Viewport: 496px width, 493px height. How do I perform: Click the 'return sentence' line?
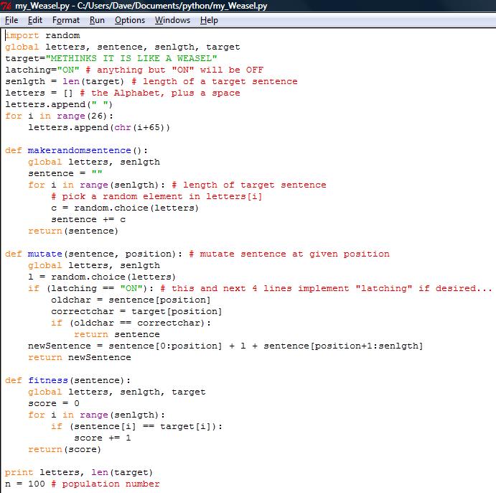coord(117,335)
